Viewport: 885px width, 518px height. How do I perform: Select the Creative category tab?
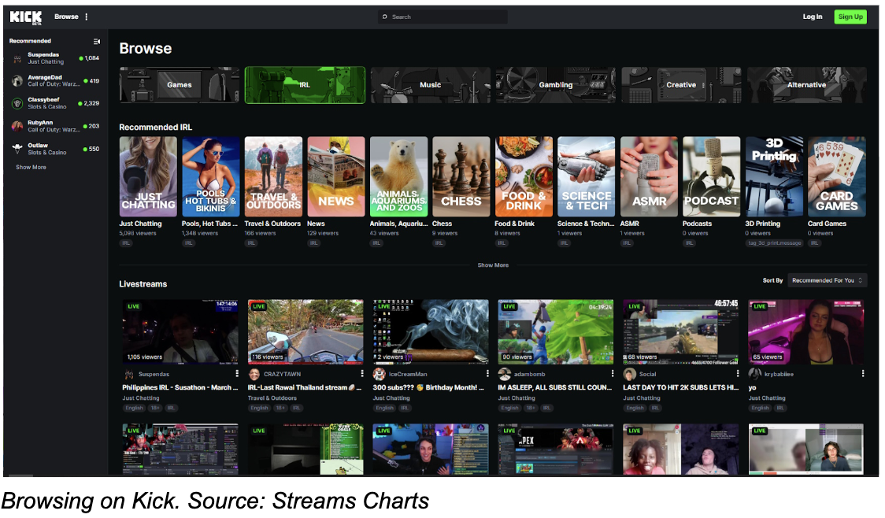[681, 85]
